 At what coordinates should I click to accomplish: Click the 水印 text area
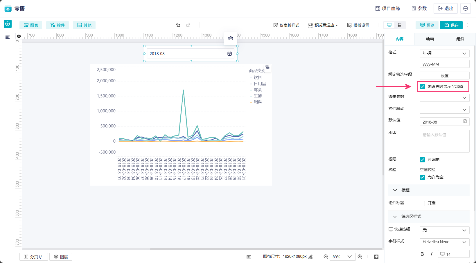(444, 141)
